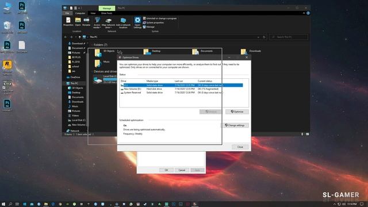The image size is (368, 207).
Task: Open the Map network drive dropdown
Action: 109,23
